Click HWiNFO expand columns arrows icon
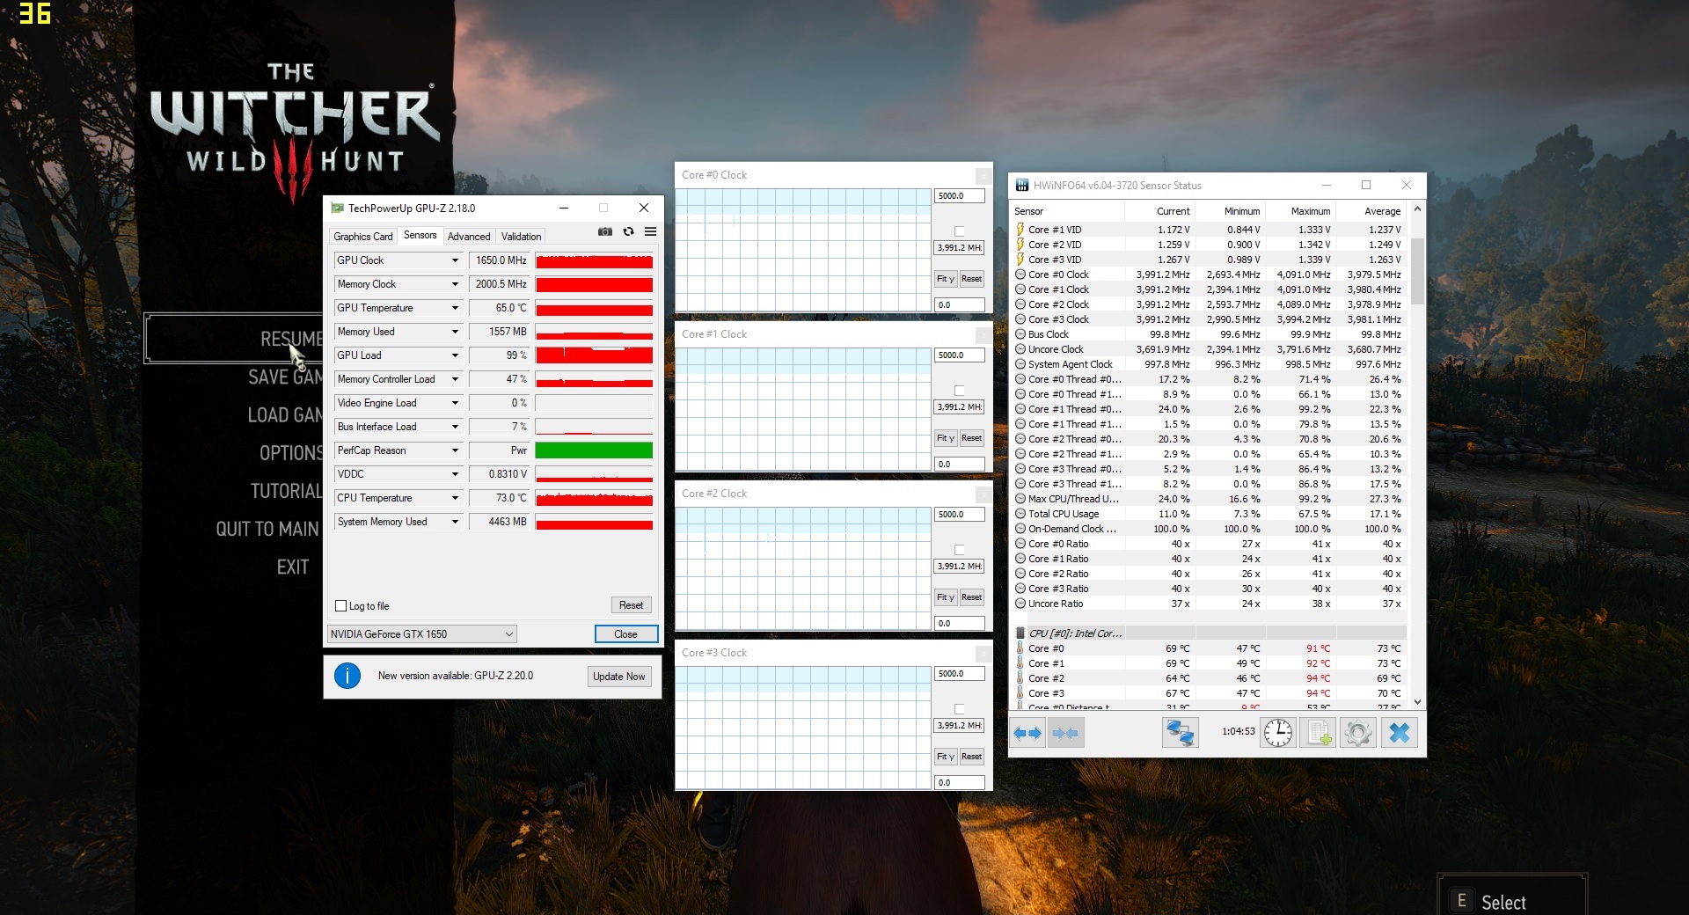Image resolution: width=1689 pixels, height=915 pixels. 1027,733
